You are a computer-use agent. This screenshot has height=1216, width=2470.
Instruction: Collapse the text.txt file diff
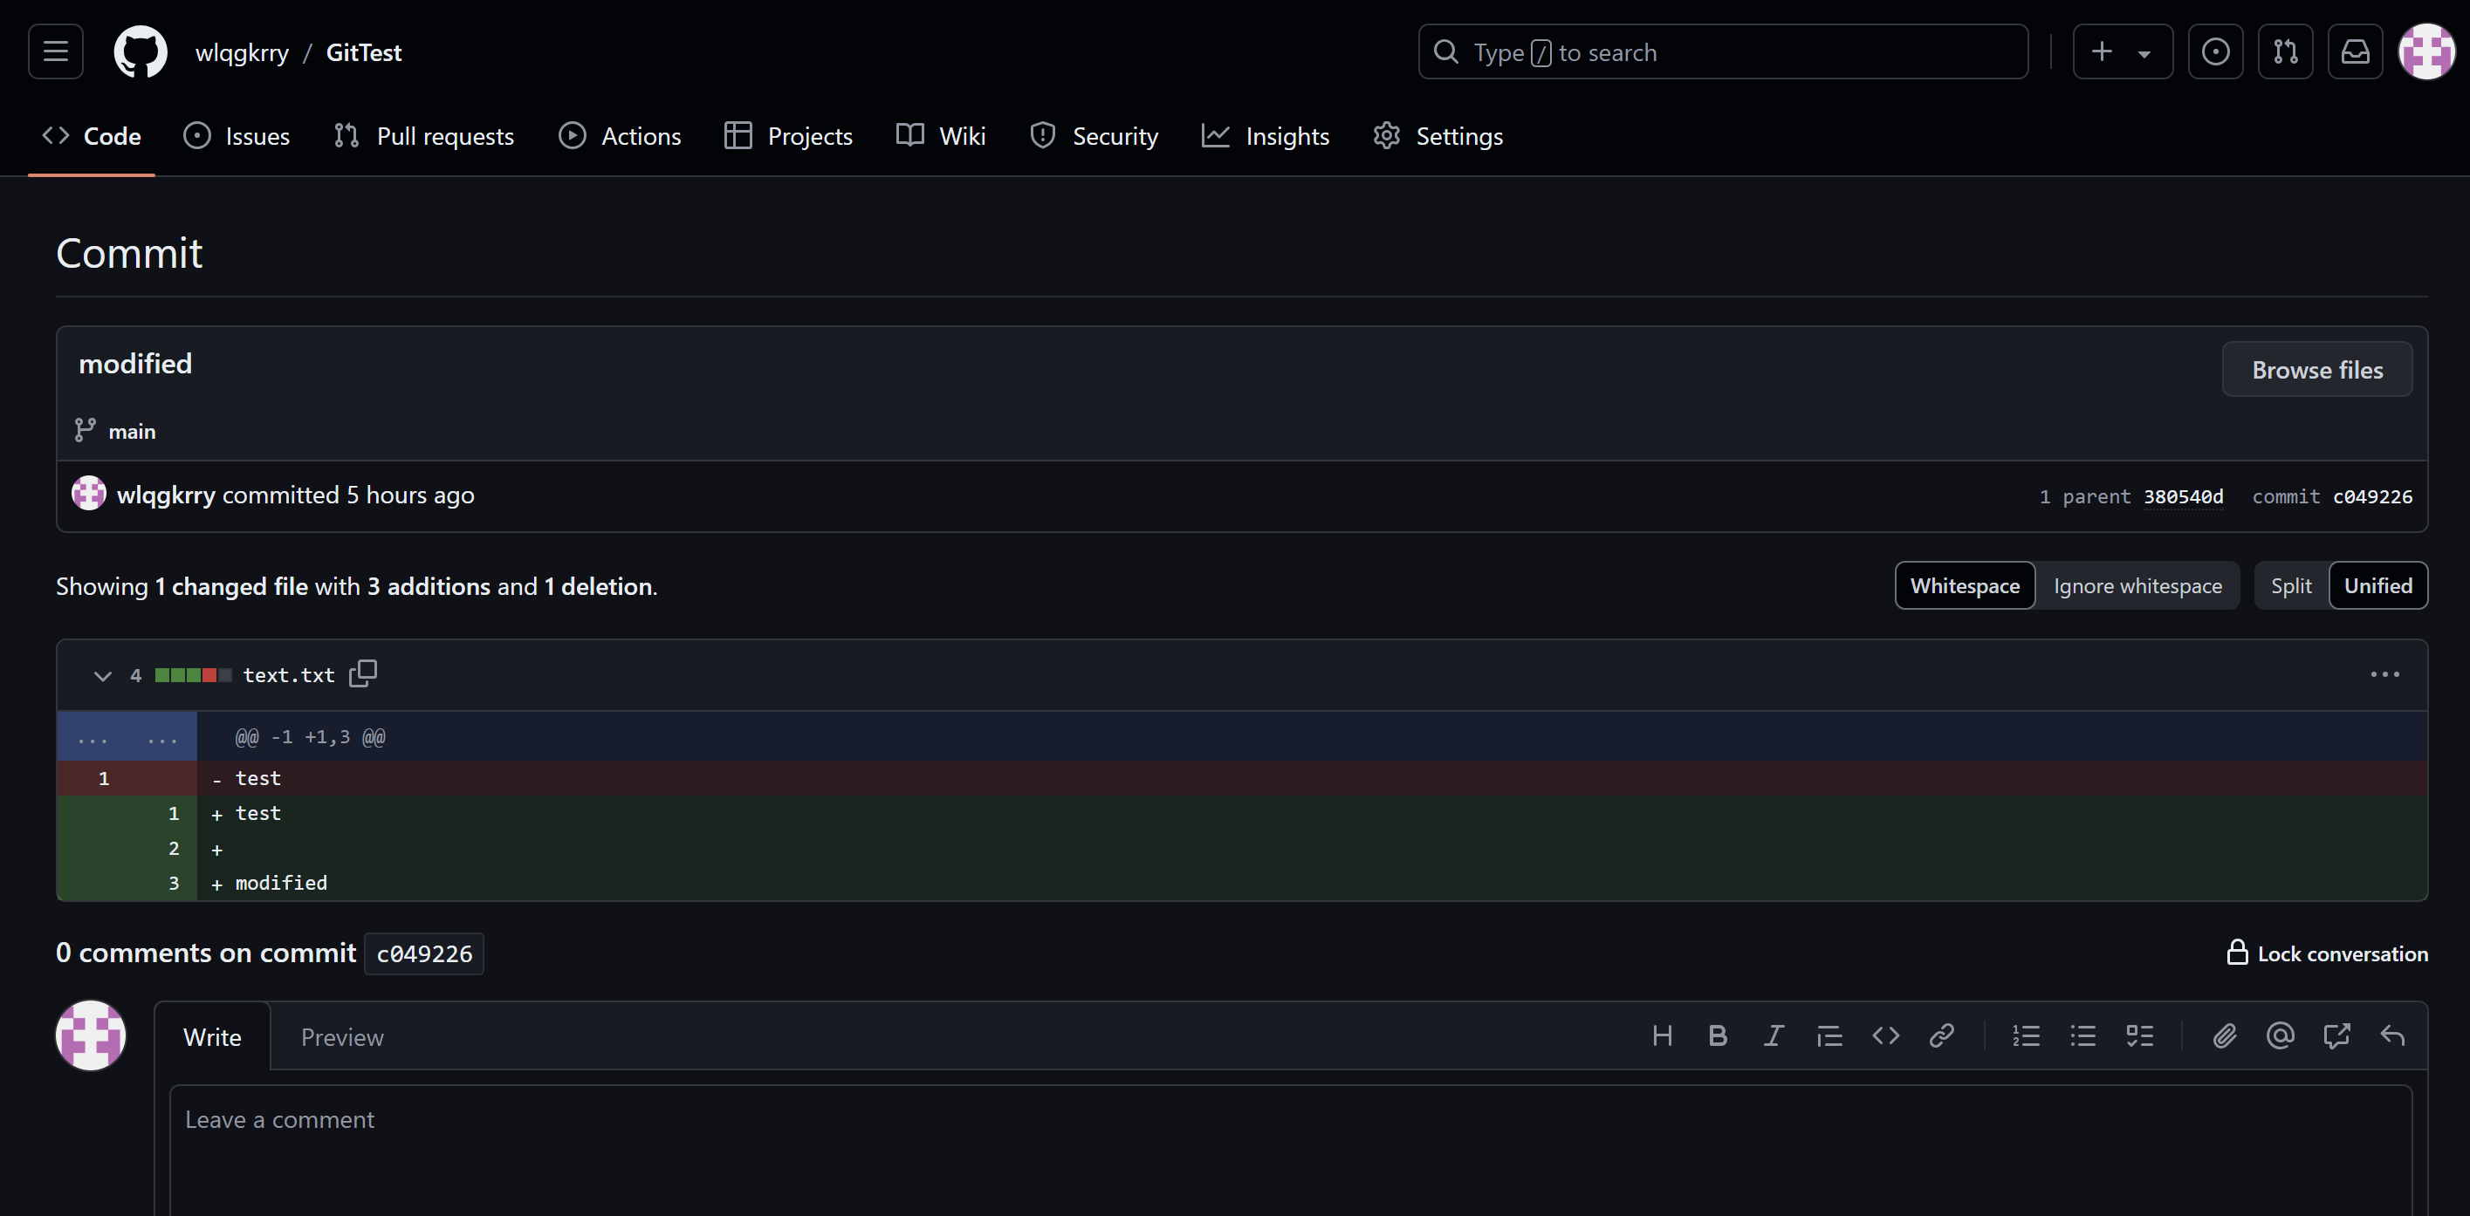[x=103, y=675]
